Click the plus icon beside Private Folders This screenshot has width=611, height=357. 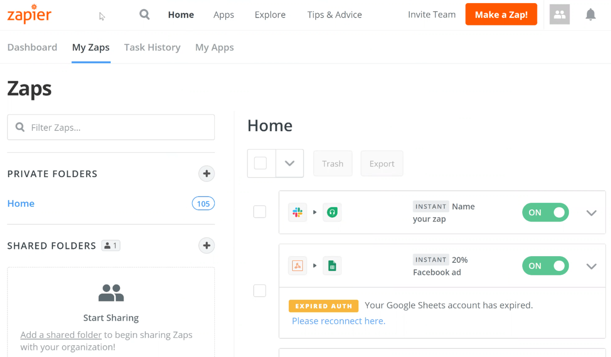pyautogui.click(x=206, y=174)
